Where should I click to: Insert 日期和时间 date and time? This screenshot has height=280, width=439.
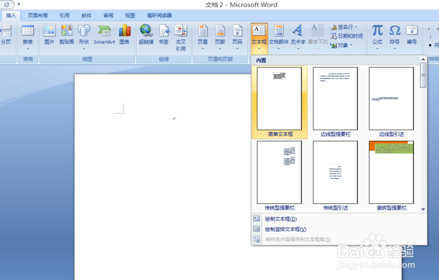(x=347, y=36)
